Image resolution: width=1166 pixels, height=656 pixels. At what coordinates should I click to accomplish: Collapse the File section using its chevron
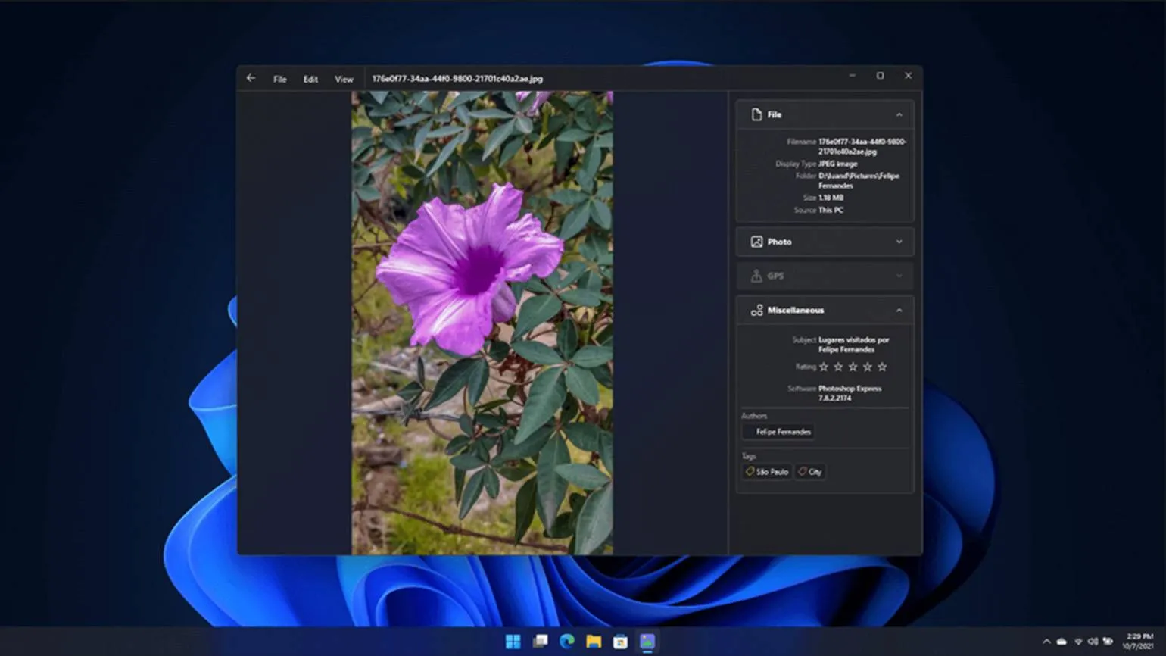point(899,115)
